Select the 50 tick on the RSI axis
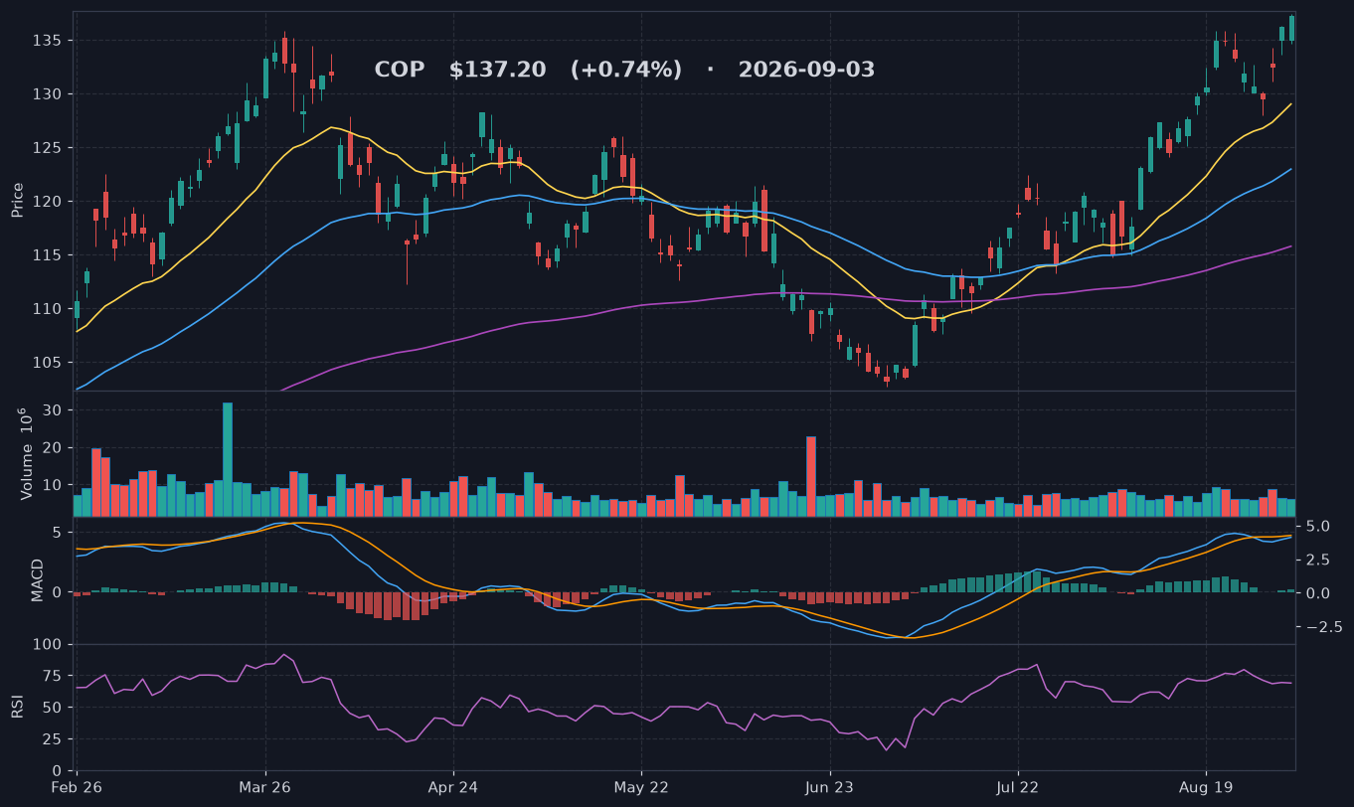The width and height of the screenshot is (1354, 807). (x=54, y=708)
